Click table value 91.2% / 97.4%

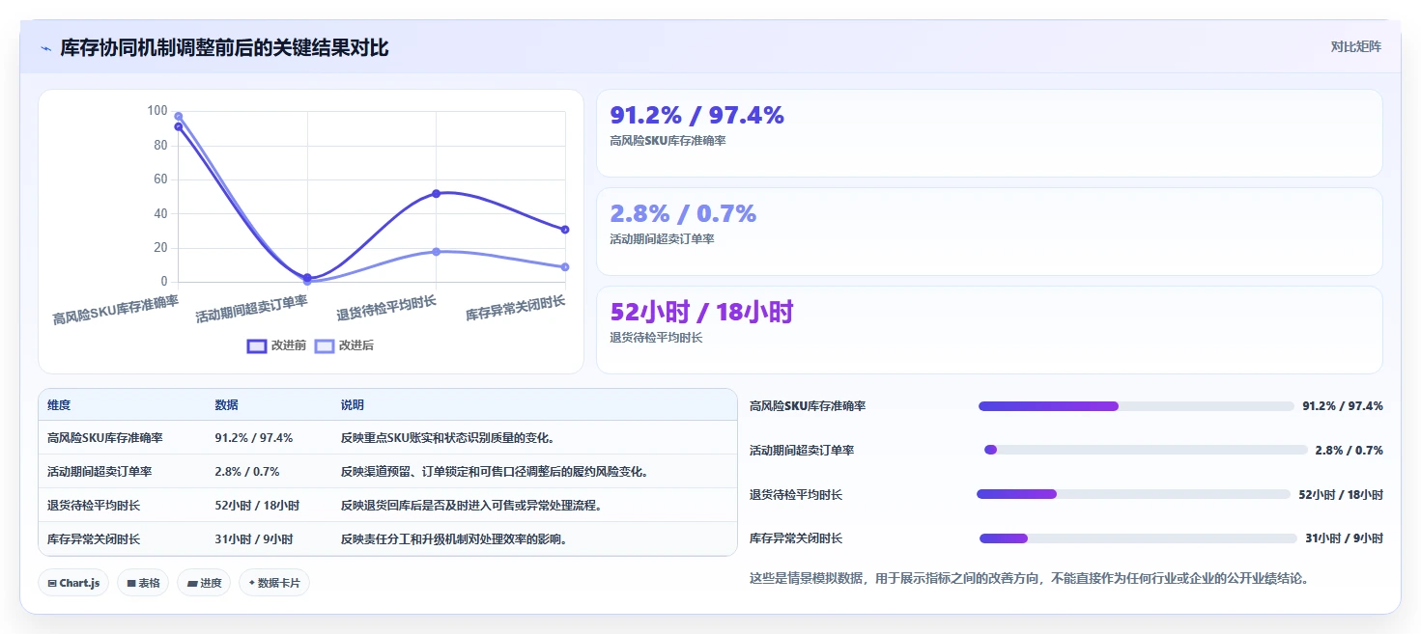(x=254, y=438)
